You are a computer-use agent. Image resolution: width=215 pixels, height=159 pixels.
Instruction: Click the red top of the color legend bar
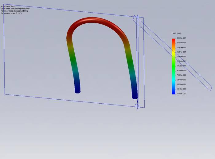click(174, 40)
